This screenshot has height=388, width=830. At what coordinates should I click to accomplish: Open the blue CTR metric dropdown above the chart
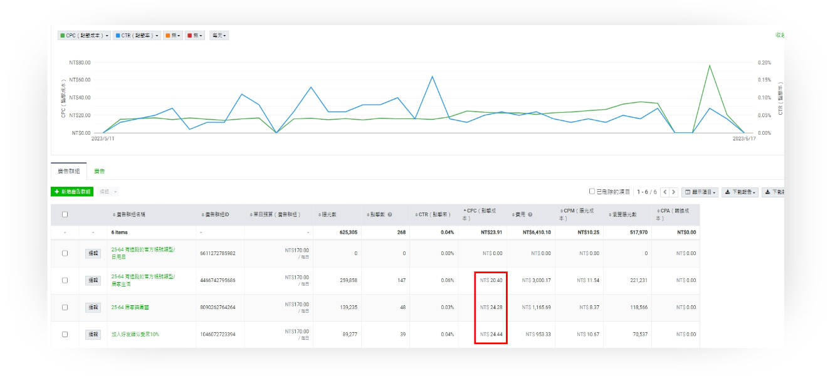pyautogui.click(x=138, y=36)
